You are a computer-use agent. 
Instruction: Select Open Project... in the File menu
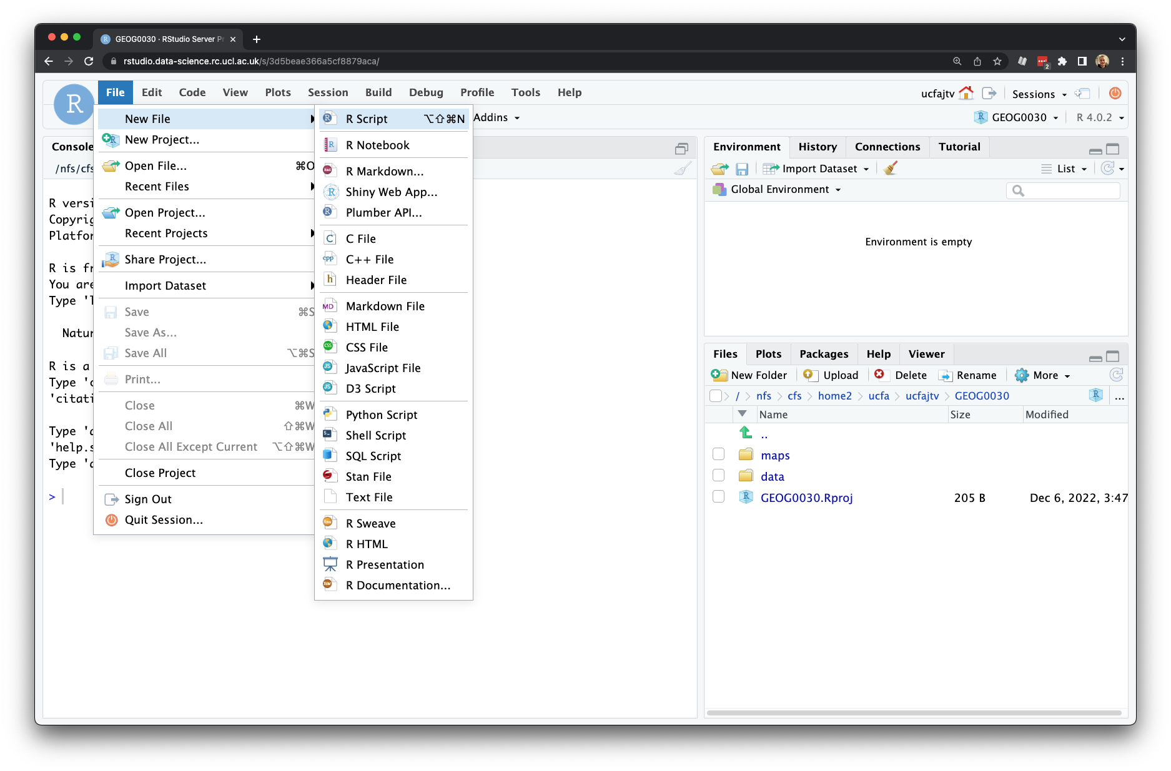pos(207,212)
